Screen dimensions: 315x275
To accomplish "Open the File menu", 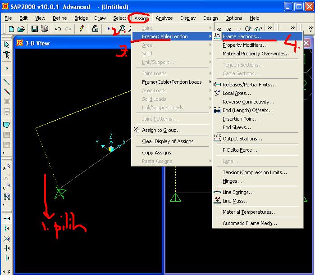I will click(8, 18).
